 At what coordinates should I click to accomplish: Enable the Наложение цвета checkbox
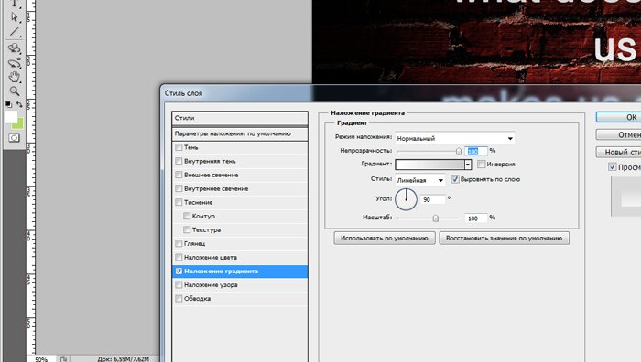click(179, 257)
